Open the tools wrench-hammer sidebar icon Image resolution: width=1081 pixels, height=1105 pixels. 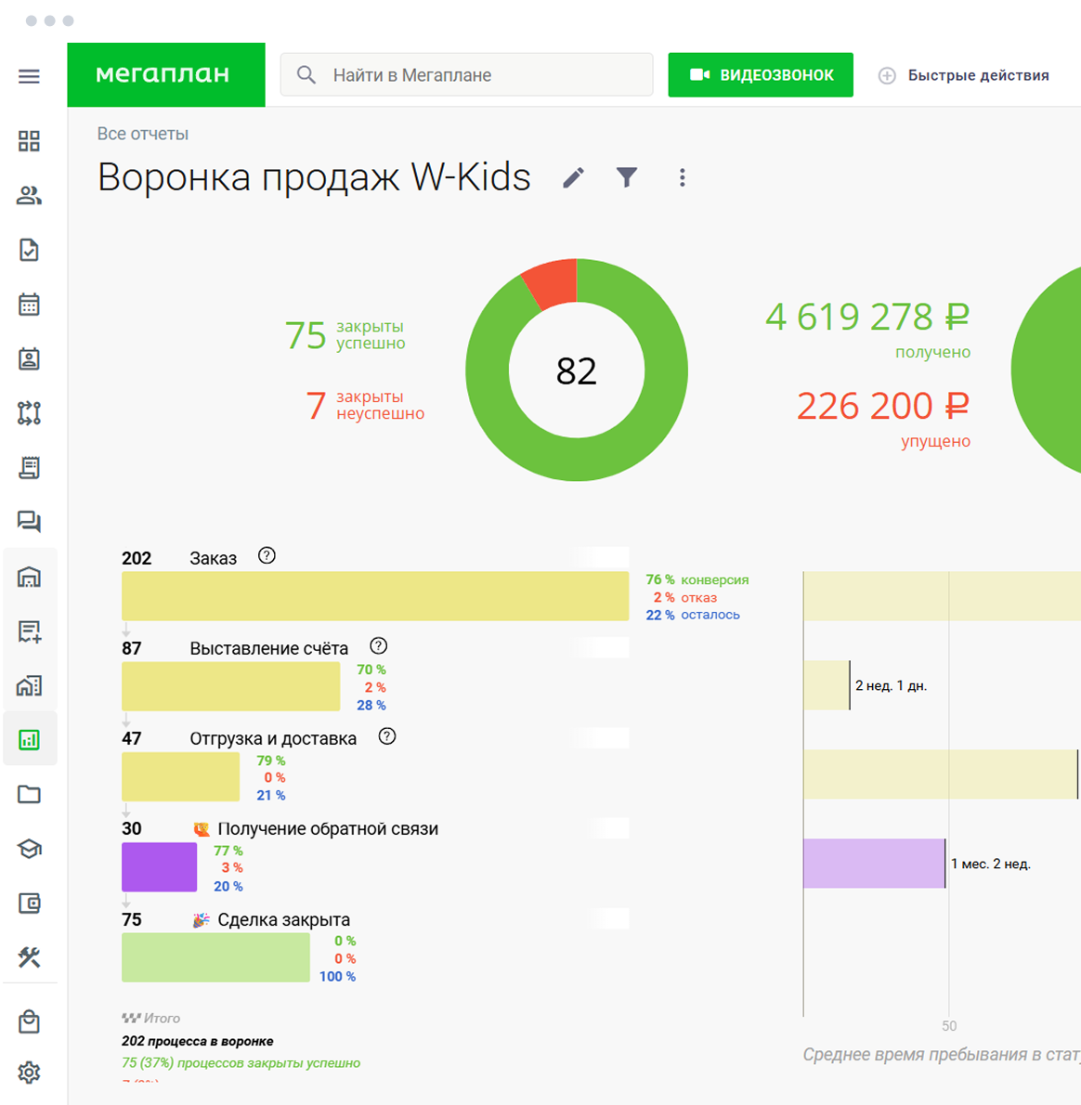[x=29, y=957]
